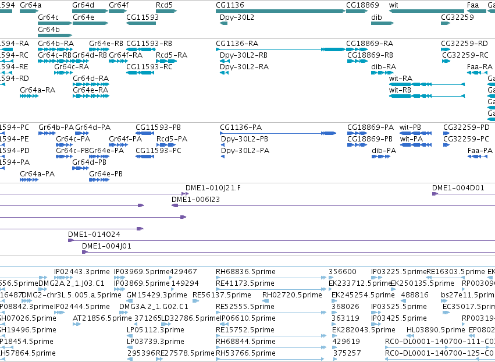Open BAC clone DME1-006I23 label
This screenshot has height=362, width=495.
[x=195, y=200]
